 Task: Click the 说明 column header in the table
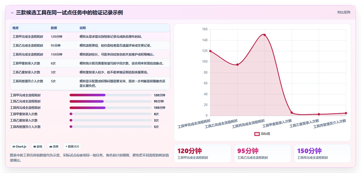(83, 28)
